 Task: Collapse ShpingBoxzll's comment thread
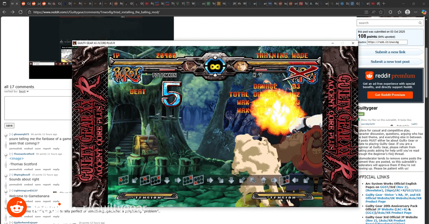pos(11,175)
